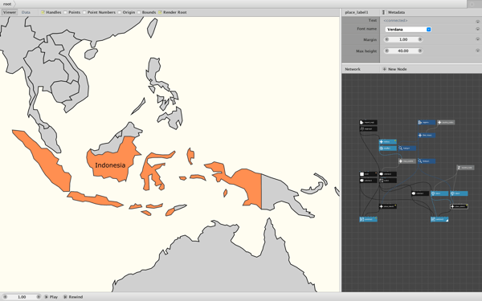Select the scale1 node
Image resolution: width=482 pixels, height=301 pixels.
(x=388, y=181)
